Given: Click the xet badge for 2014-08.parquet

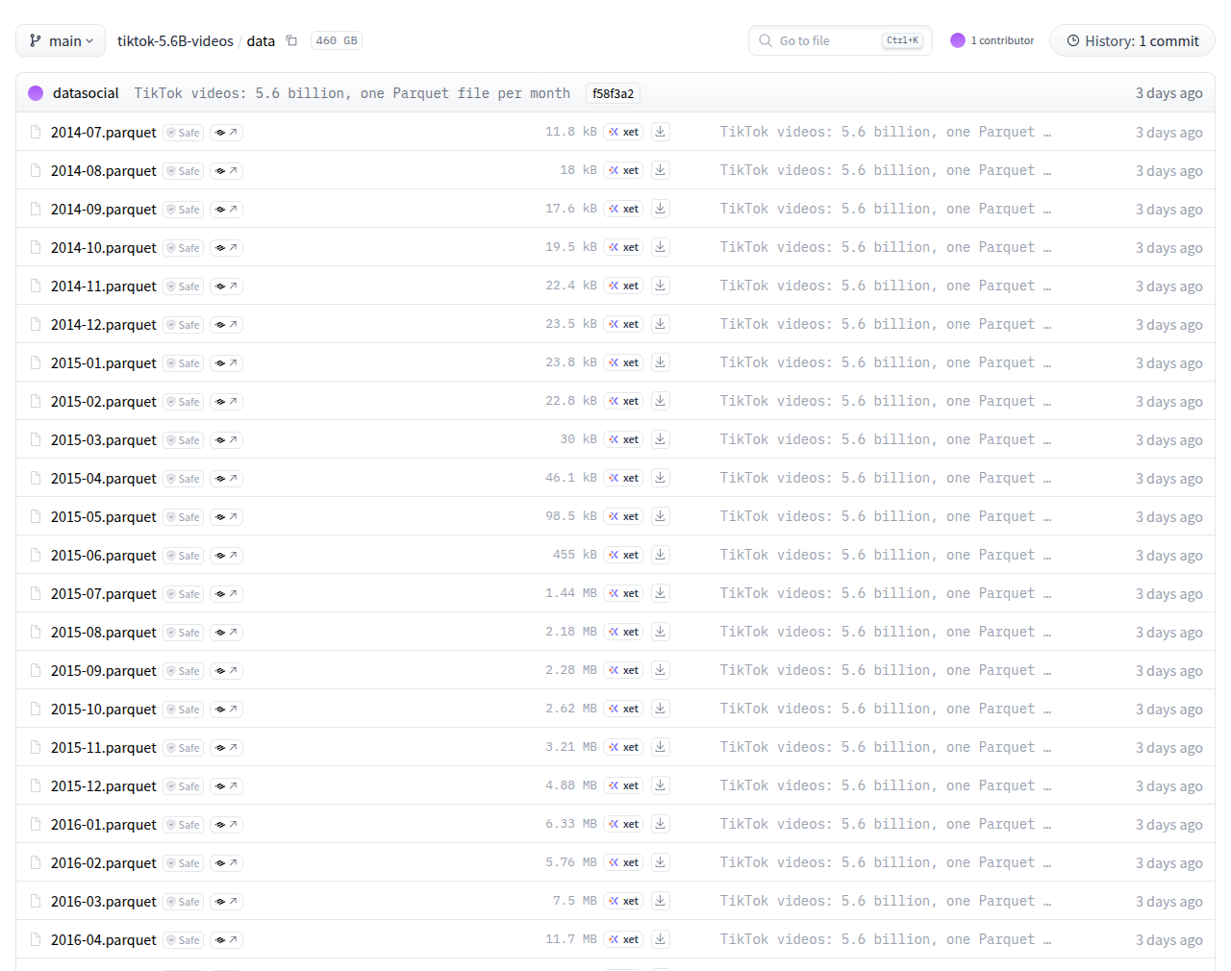Looking at the screenshot, I should [x=623, y=170].
